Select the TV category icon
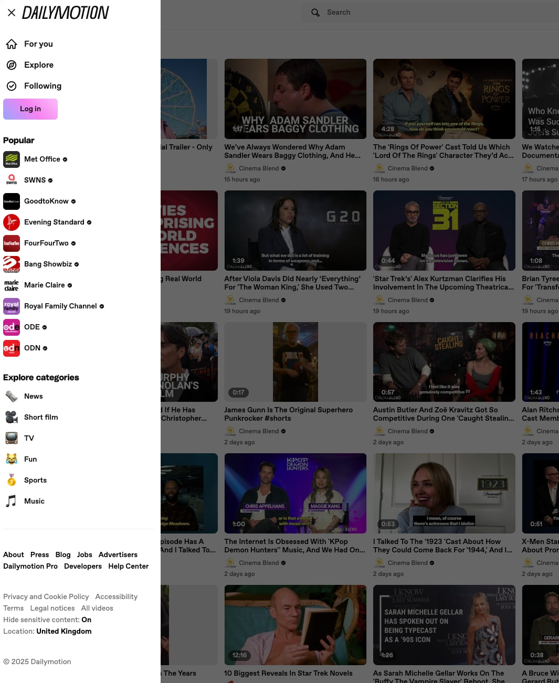559x683 pixels. click(12, 438)
